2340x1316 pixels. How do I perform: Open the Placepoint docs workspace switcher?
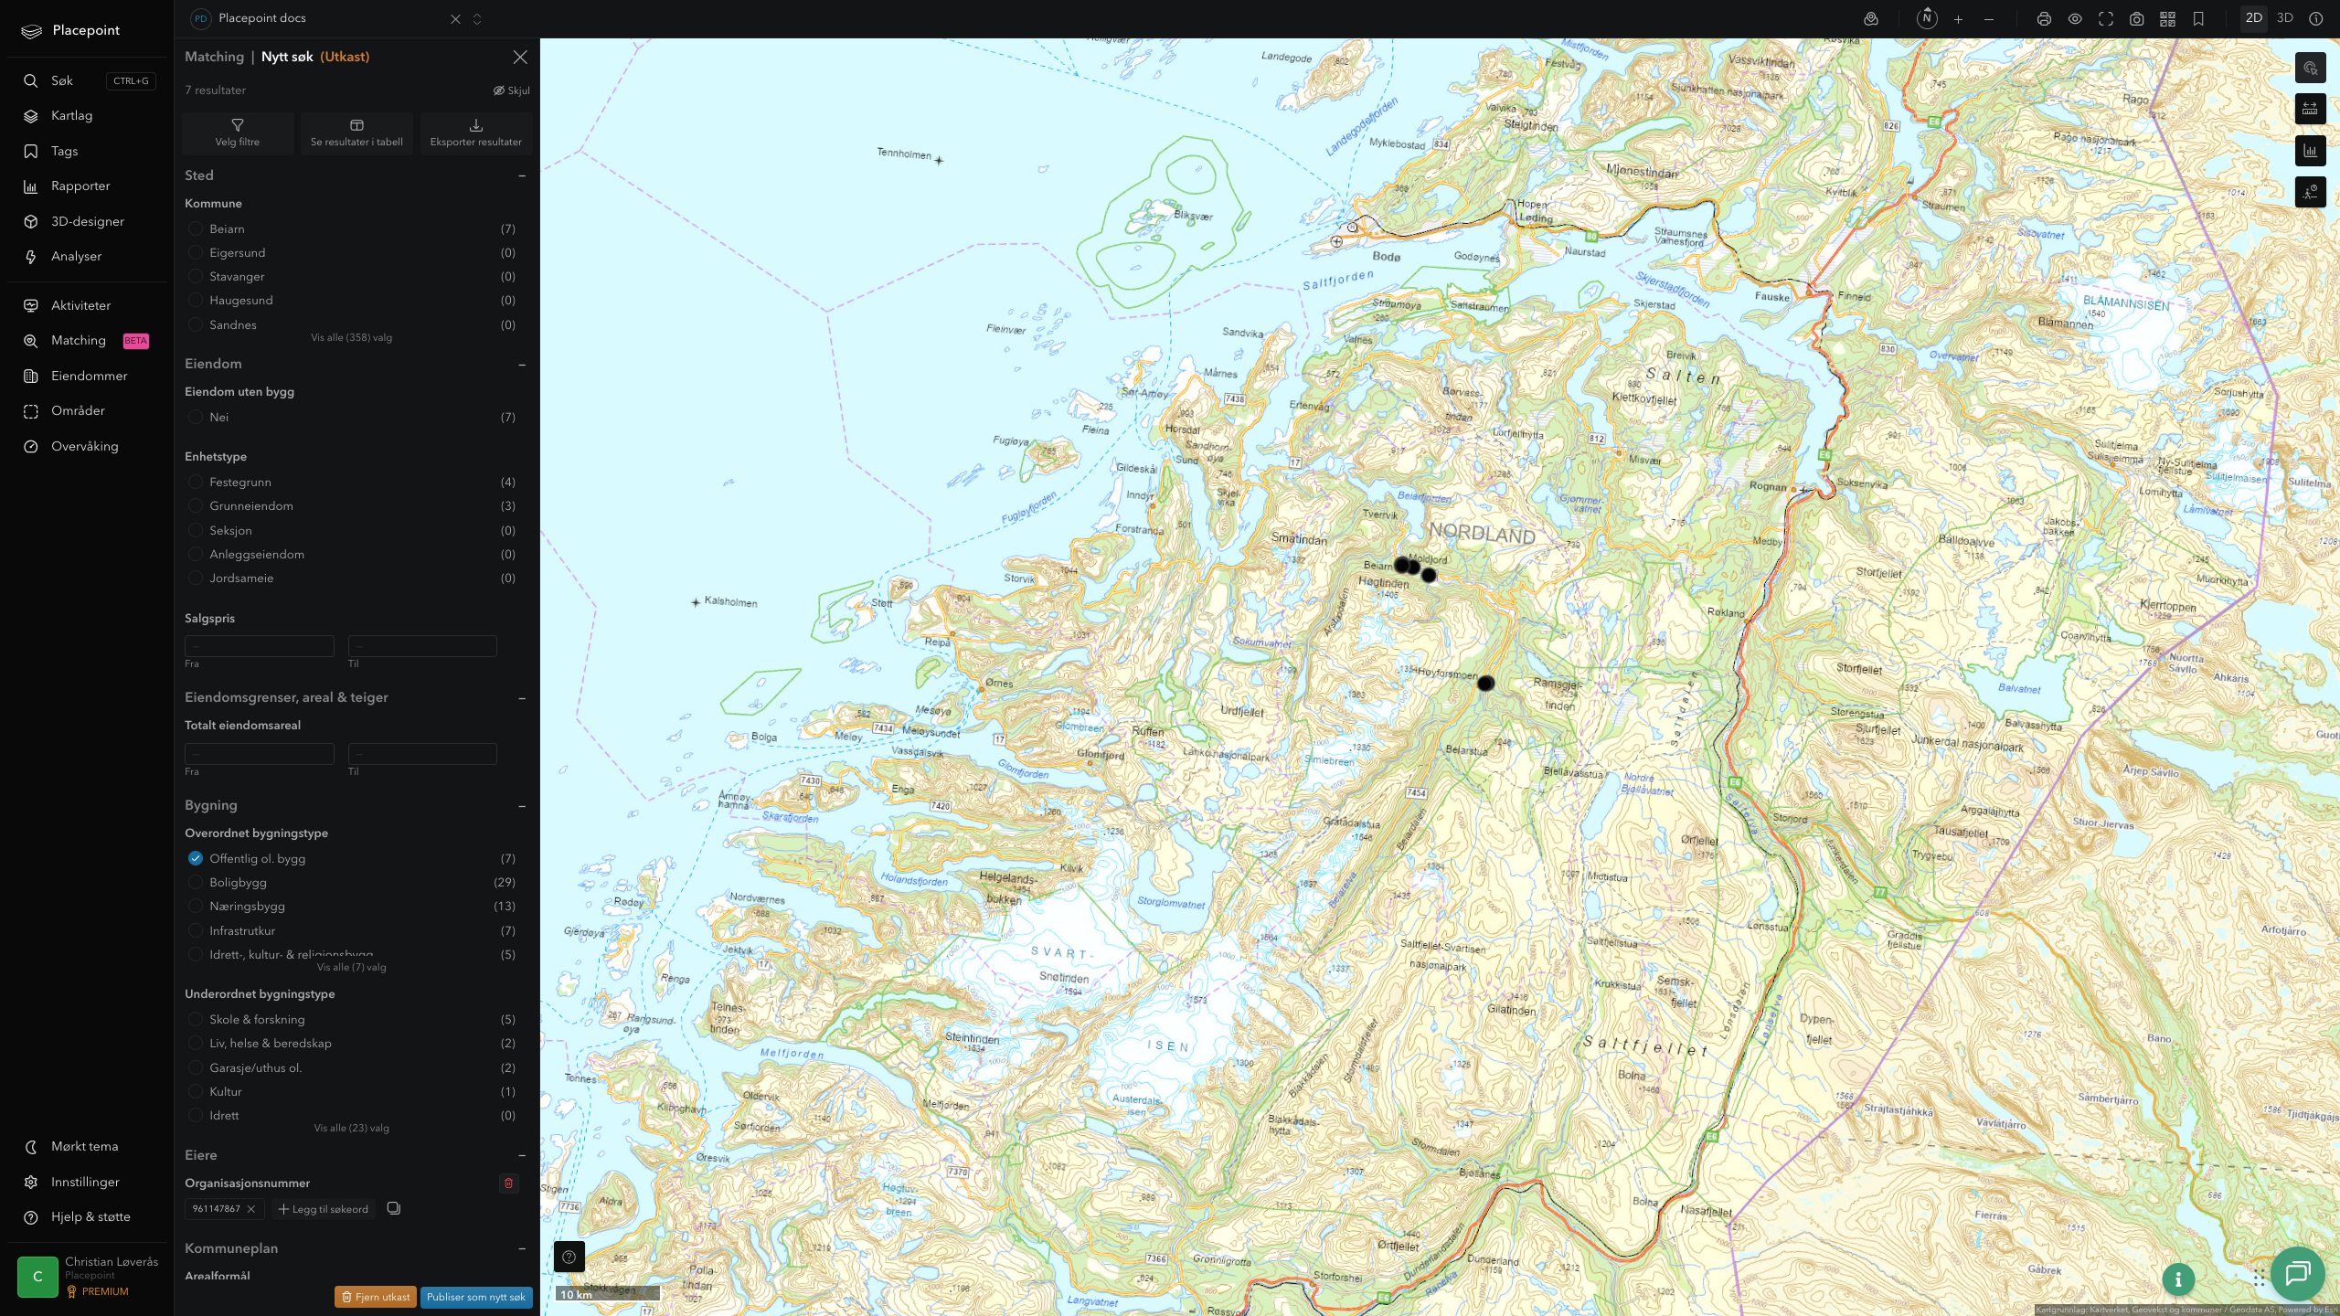coord(476,19)
